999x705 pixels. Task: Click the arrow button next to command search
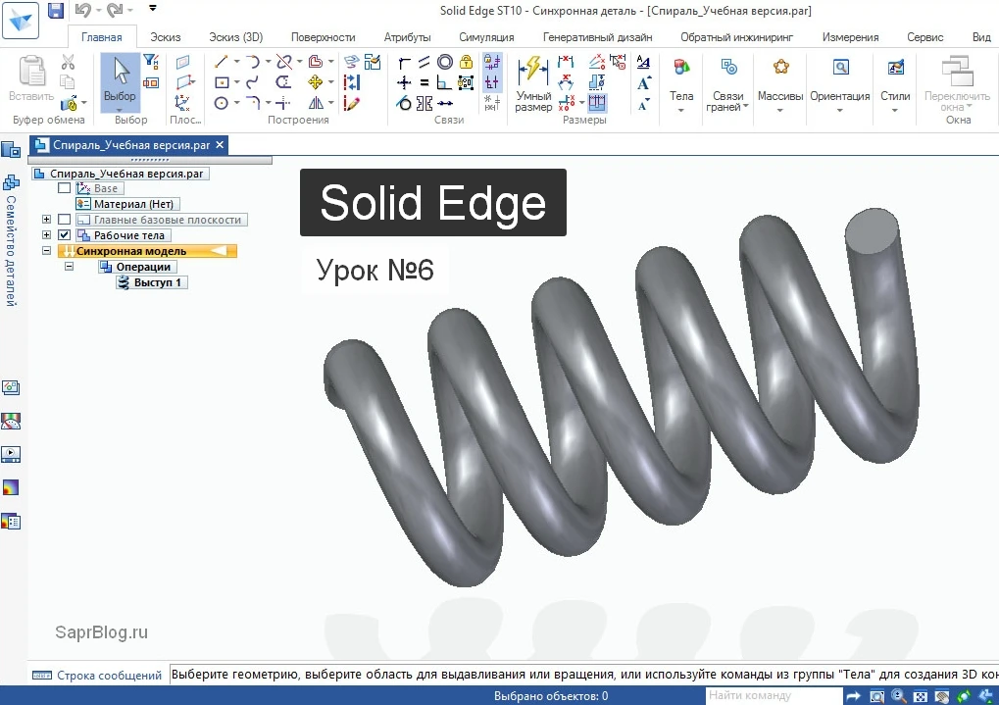[854, 696]
